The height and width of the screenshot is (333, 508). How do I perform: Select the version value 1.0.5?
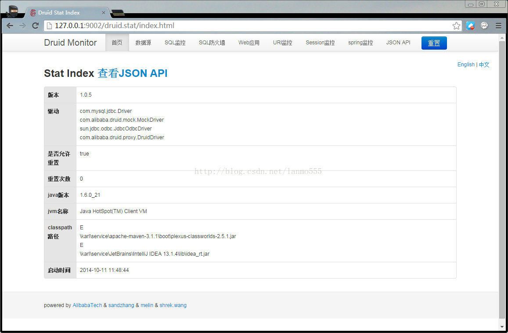coord(86,95)
